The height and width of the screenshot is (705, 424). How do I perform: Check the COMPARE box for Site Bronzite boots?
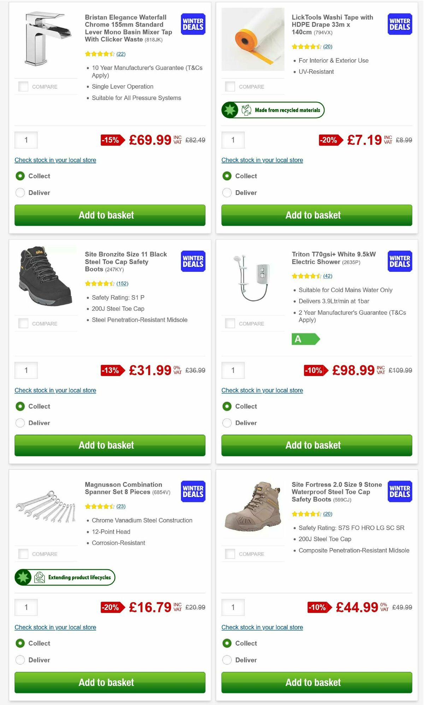23,323
